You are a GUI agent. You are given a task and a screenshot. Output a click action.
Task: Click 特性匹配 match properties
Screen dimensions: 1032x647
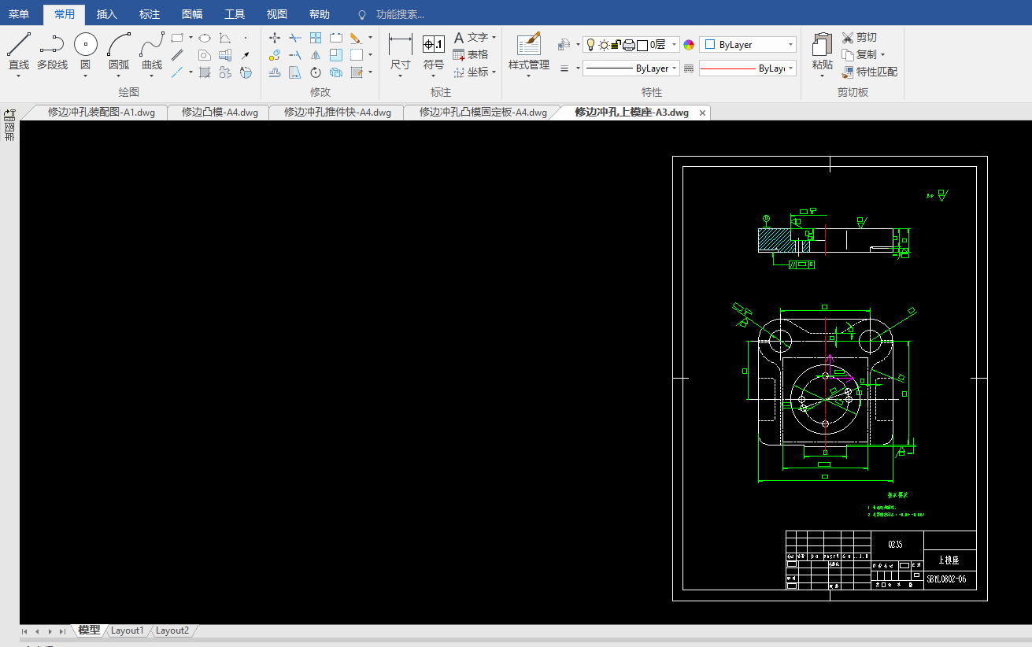(x=869, y=72)
